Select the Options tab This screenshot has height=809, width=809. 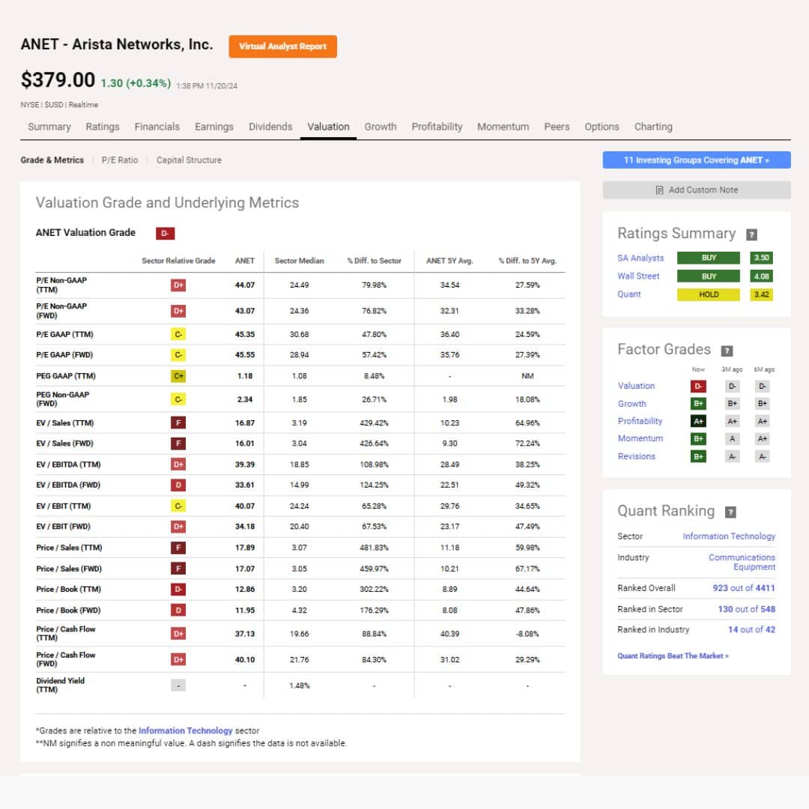click(602, 127)
